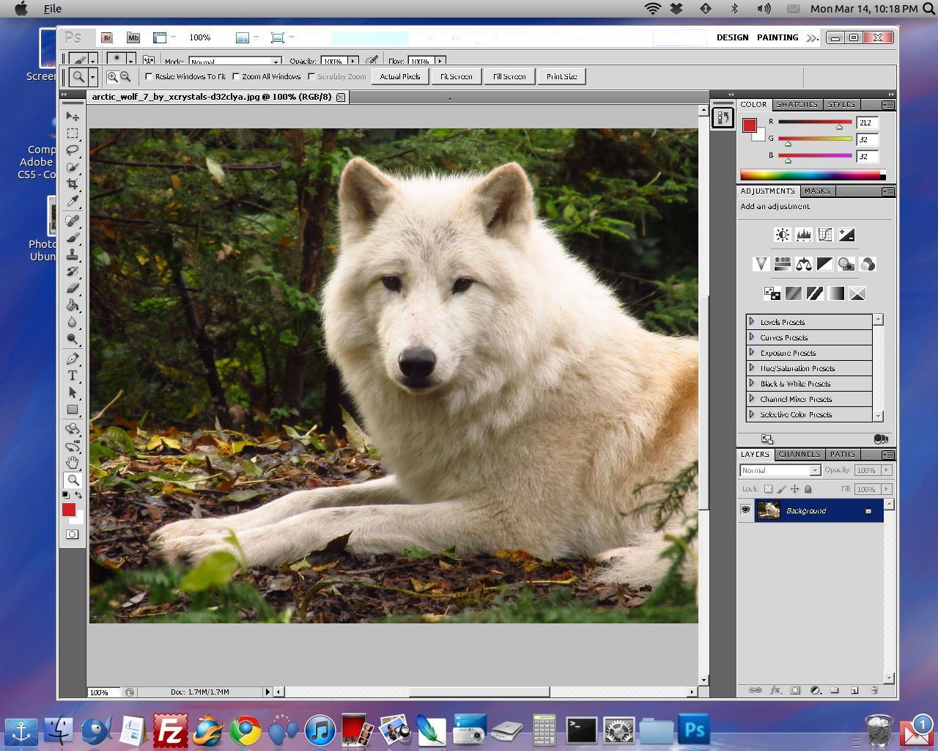This screenshot has width=938, height=751.
Task: Select the History Brush tool
Action: (73, 271)
